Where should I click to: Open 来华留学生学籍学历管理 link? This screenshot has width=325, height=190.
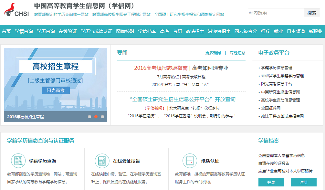click(x=282, y=76)
